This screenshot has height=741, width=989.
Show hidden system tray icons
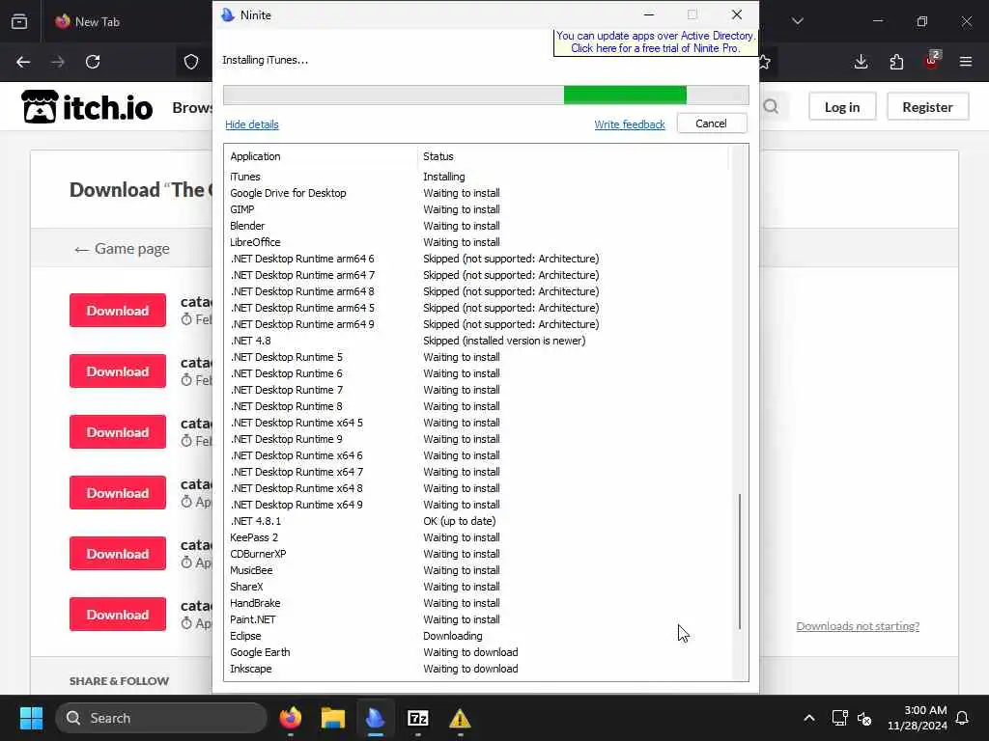pos(809,718)
